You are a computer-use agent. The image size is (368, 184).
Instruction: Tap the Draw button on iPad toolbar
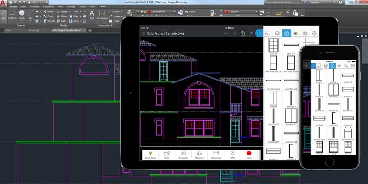click(x=167, y=155)
